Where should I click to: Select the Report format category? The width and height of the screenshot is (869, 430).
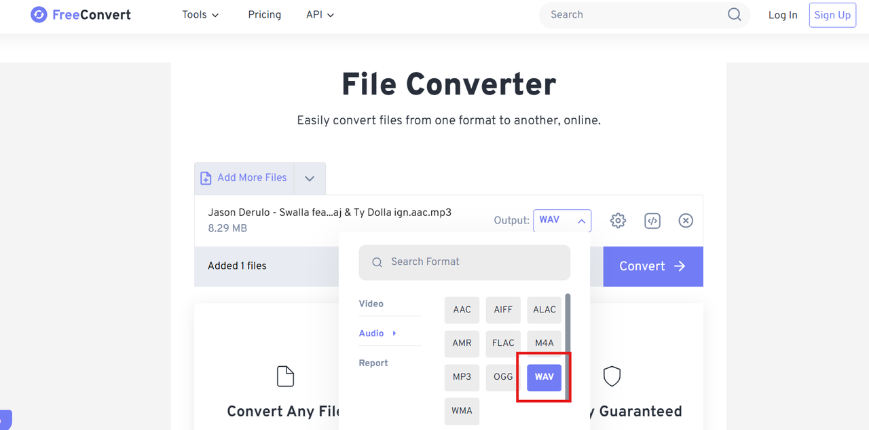(x=373, y=363)
